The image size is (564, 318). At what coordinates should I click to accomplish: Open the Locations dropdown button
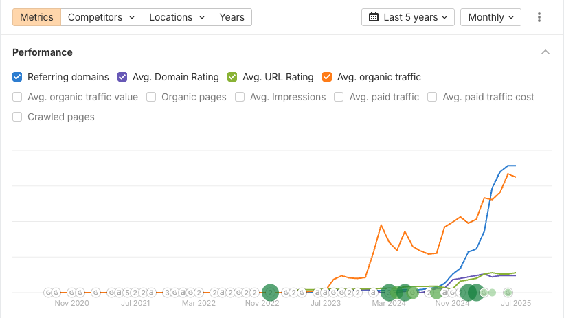177,17
